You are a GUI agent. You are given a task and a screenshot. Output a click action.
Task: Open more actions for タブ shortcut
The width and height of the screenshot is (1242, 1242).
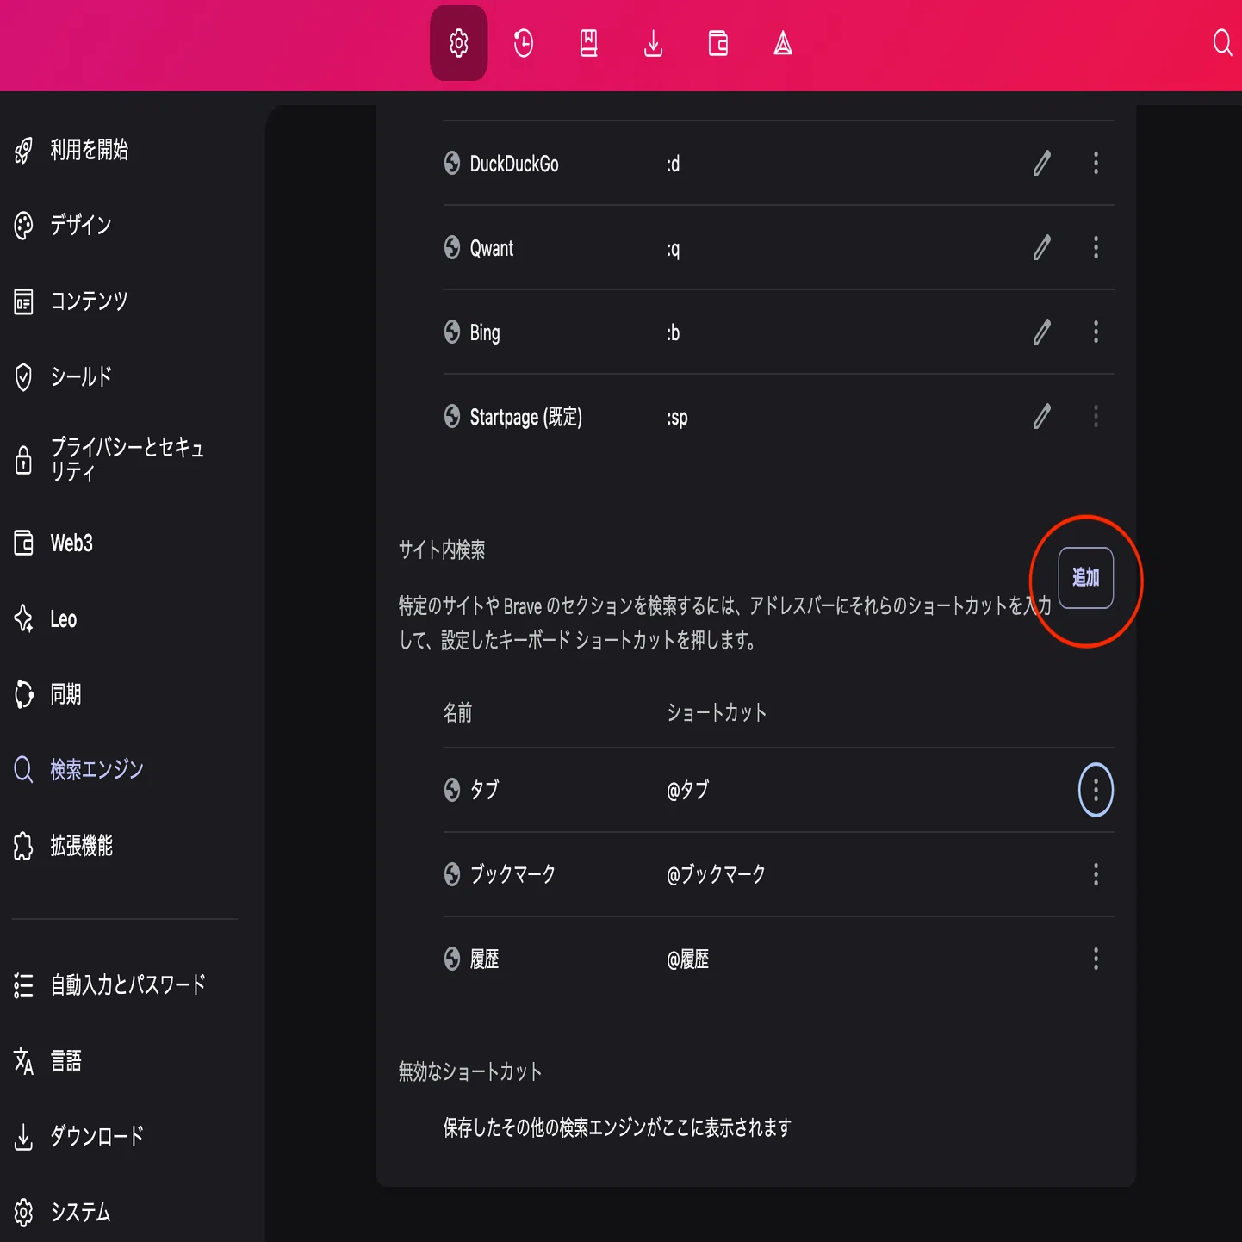click(x=1096, y=790)
